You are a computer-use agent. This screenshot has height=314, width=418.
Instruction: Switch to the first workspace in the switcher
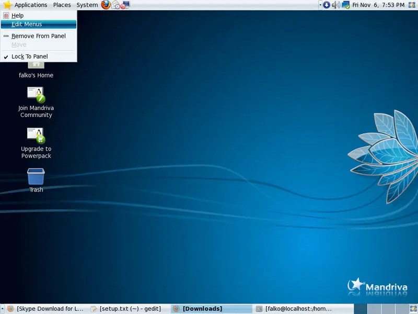click(361, 309)
